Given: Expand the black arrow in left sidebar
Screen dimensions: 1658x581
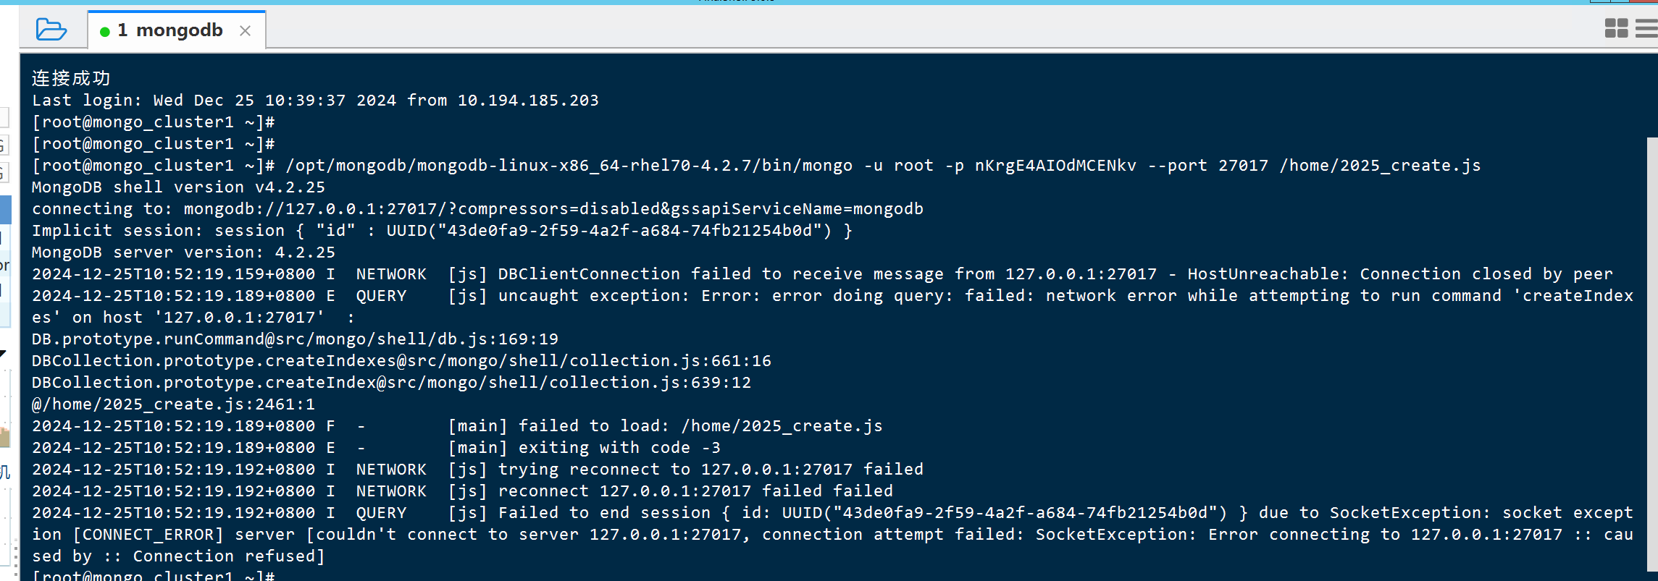Looking at the screenshot, I should click(3, 354).
